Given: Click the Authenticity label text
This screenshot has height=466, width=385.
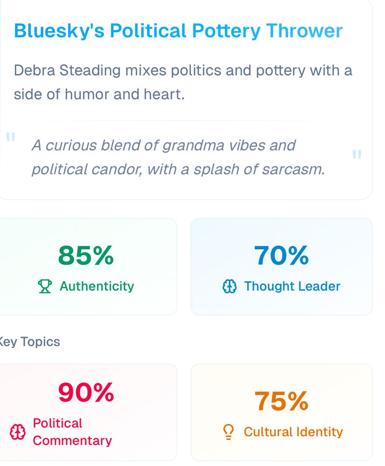Looking at the screenshot, I should (x=97, y=286).
